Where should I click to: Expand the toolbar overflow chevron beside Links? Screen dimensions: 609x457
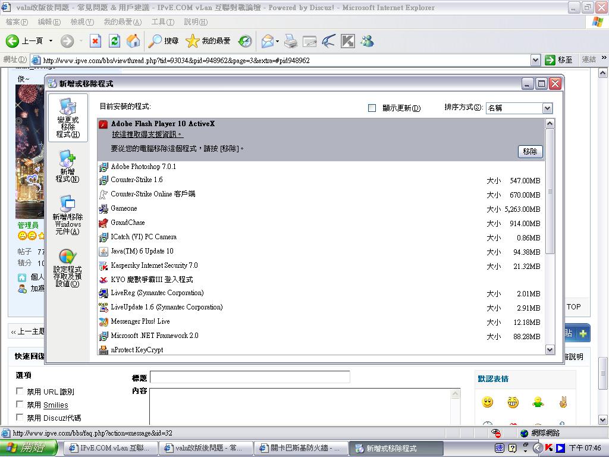[604, 58]
